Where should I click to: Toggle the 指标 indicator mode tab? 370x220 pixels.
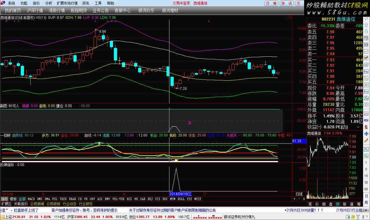coord(4,199)
